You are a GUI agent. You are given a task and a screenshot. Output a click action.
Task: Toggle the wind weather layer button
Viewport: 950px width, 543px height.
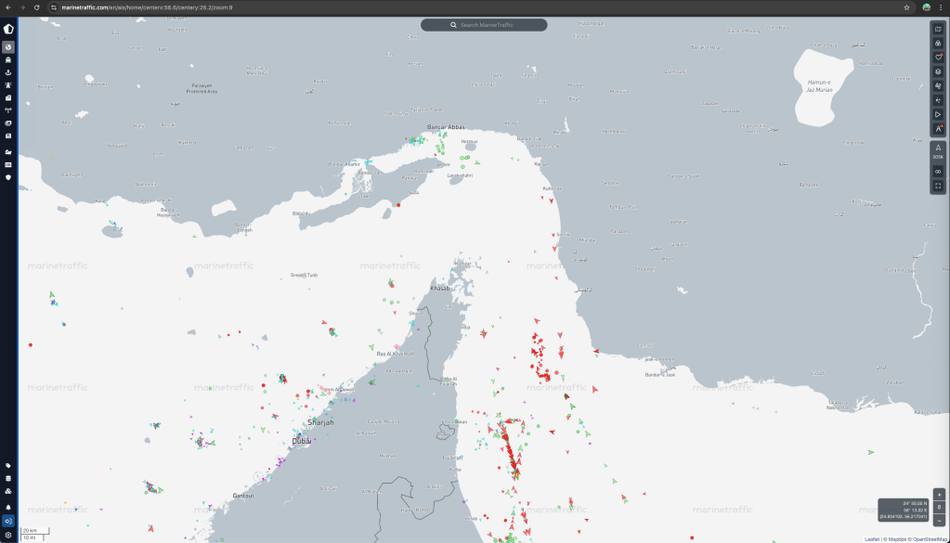(x=938, y=85)
